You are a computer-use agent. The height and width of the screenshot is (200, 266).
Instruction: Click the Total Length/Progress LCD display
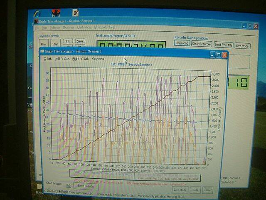point(131,45)
